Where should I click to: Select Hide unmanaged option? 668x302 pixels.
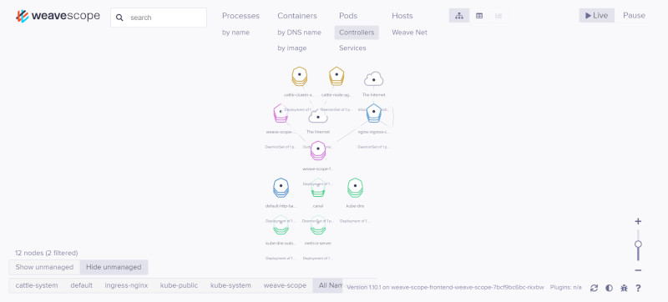tap(114, 267)
